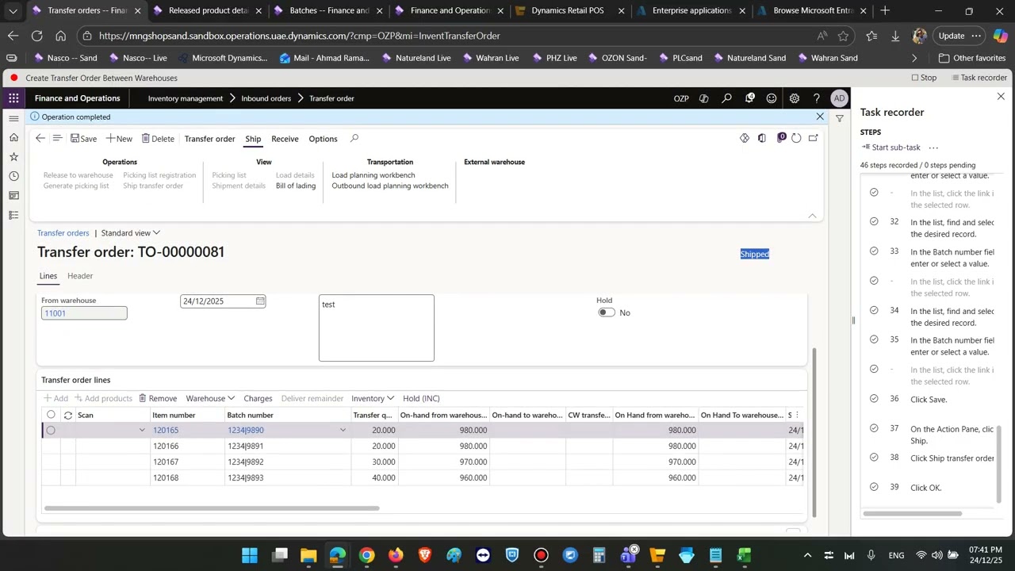Viewport: 1015px width, 571px height.
Task: Click the Save button
Action: point(83,139)
